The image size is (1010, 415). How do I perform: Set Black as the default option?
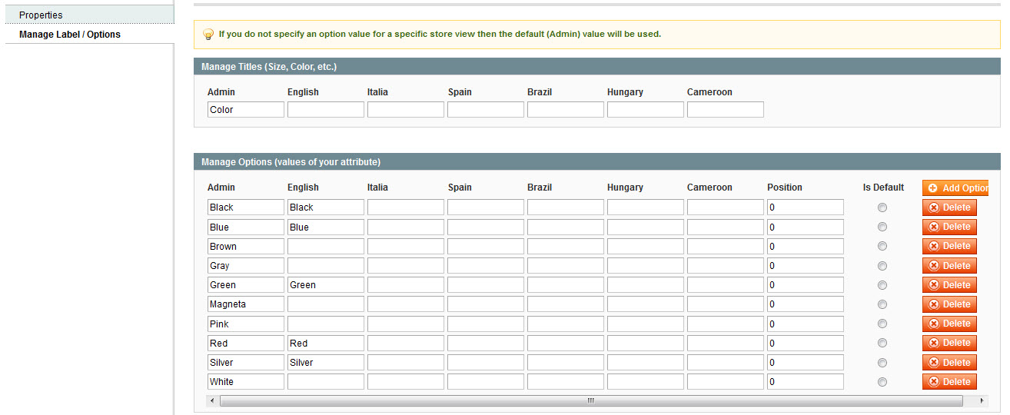(882, 207)
